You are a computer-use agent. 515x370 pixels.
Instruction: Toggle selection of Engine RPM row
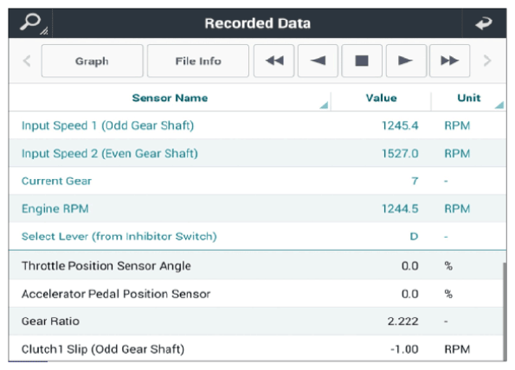pyautogui.click(x=258, y=208)
